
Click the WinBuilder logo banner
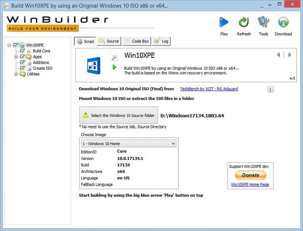point(57,23)
